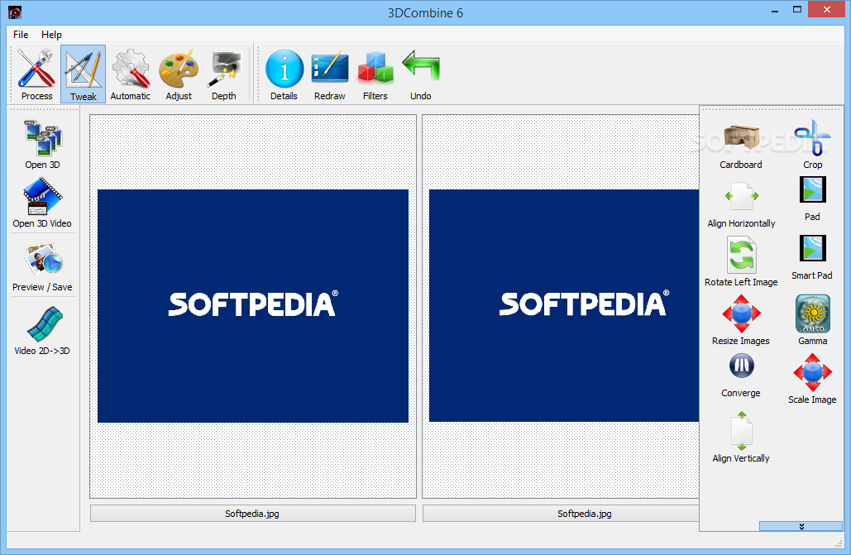The width and height of the screenshot is (851, 555).
Task: Open the Filters tool
Action: (x=375, y=74)
